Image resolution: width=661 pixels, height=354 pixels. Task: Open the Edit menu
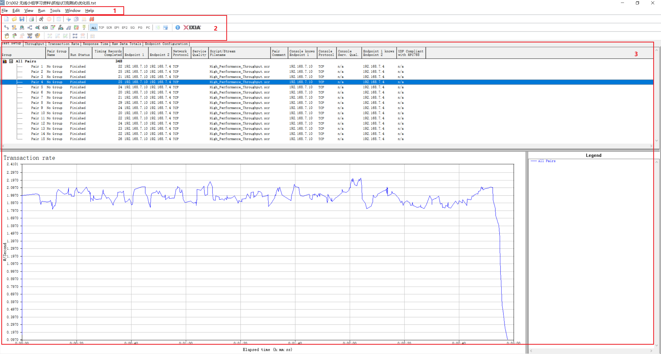[x=16, y=11]
